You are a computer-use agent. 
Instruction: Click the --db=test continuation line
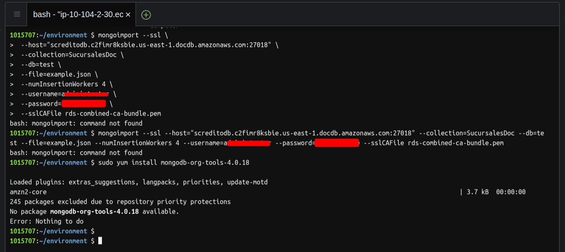pyautogui.click(x=41, y=65)
